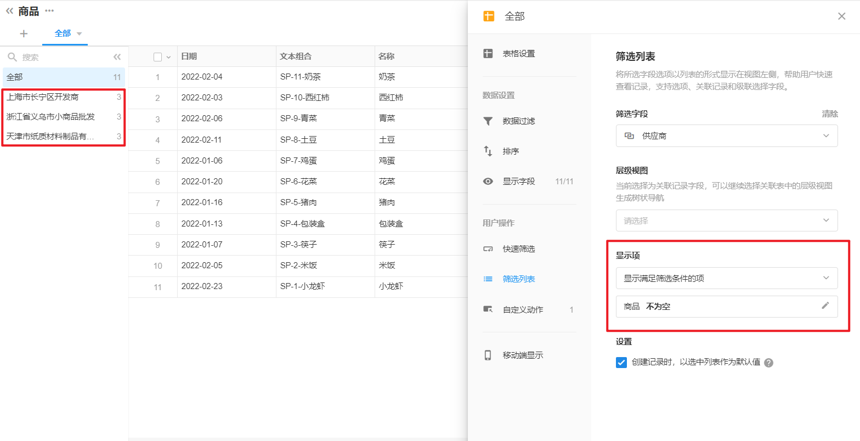Open the 排序 sort settings

[511, 151]
